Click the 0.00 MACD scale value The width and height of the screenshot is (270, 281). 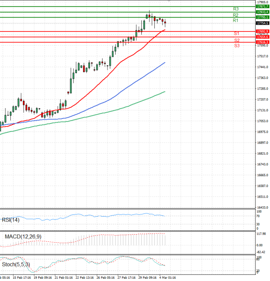click(260, 245)
